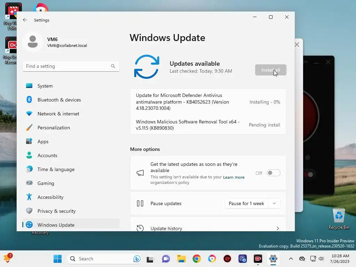Click the Windows Update sidebar icon
The image size is (356, 267).
coord(29,225)
